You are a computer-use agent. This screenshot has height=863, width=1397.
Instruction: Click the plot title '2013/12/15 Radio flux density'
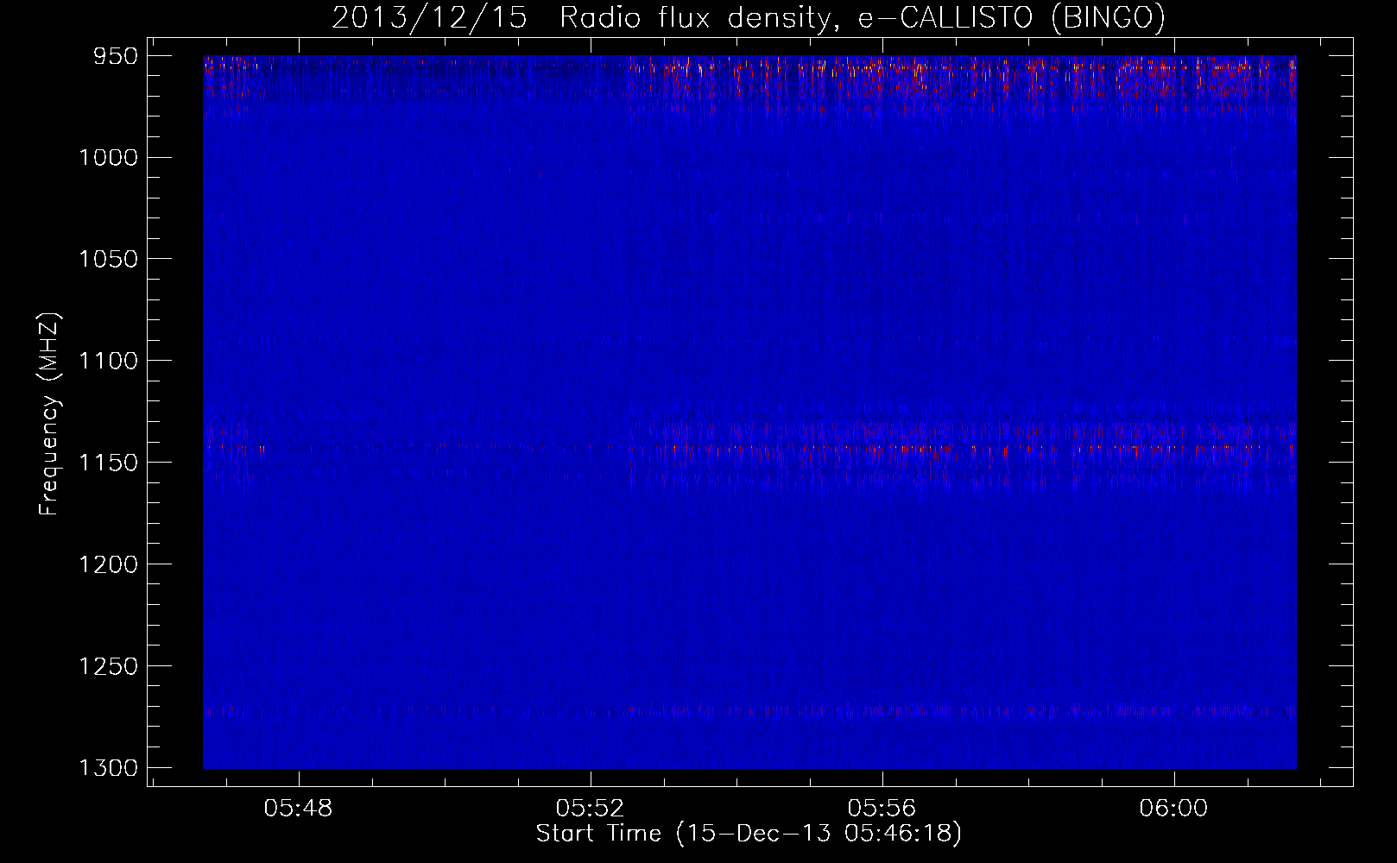click(x=586, y=18)
